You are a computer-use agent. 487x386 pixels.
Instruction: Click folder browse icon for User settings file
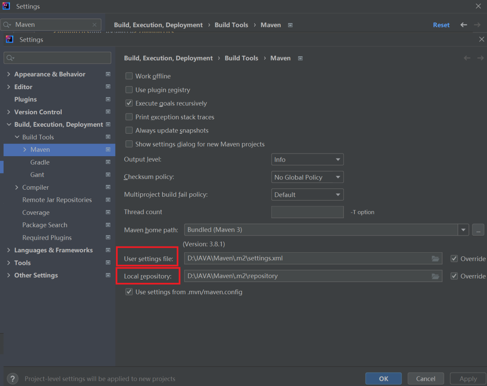coord(435,259)
